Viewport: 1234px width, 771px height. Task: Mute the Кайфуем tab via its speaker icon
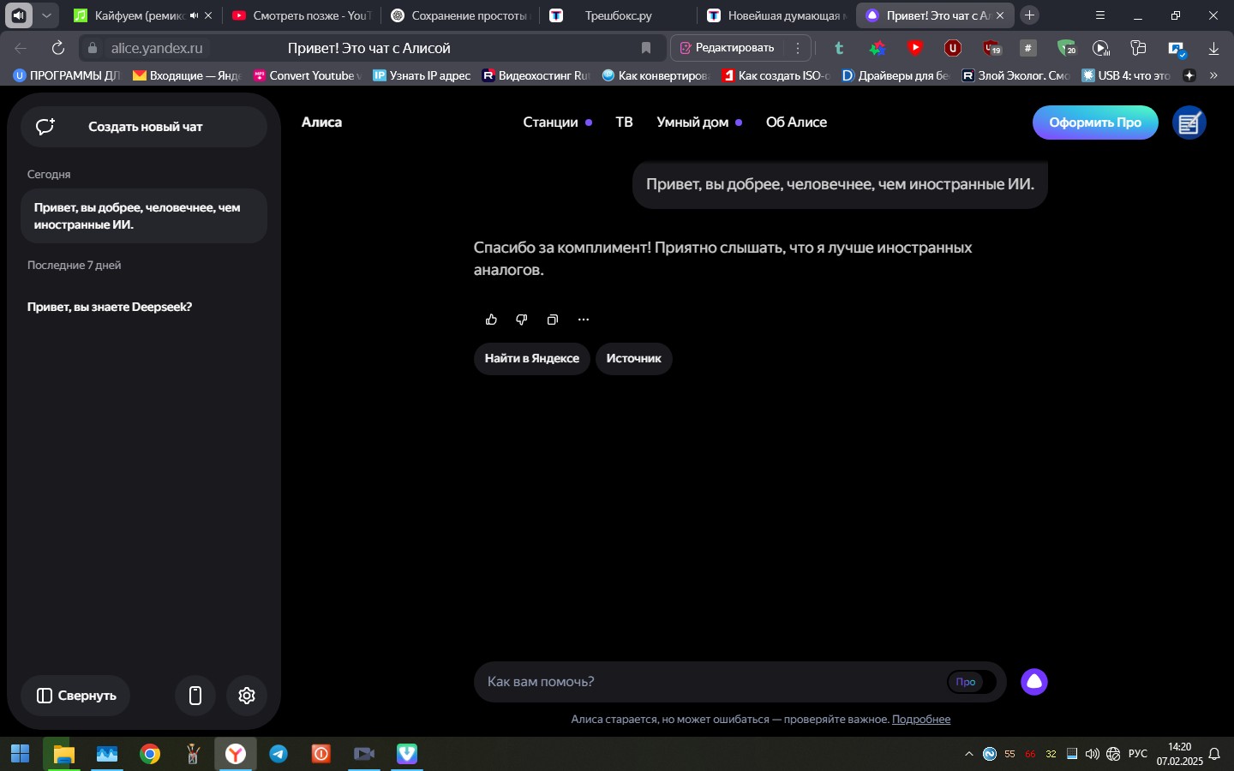point(195,15)
